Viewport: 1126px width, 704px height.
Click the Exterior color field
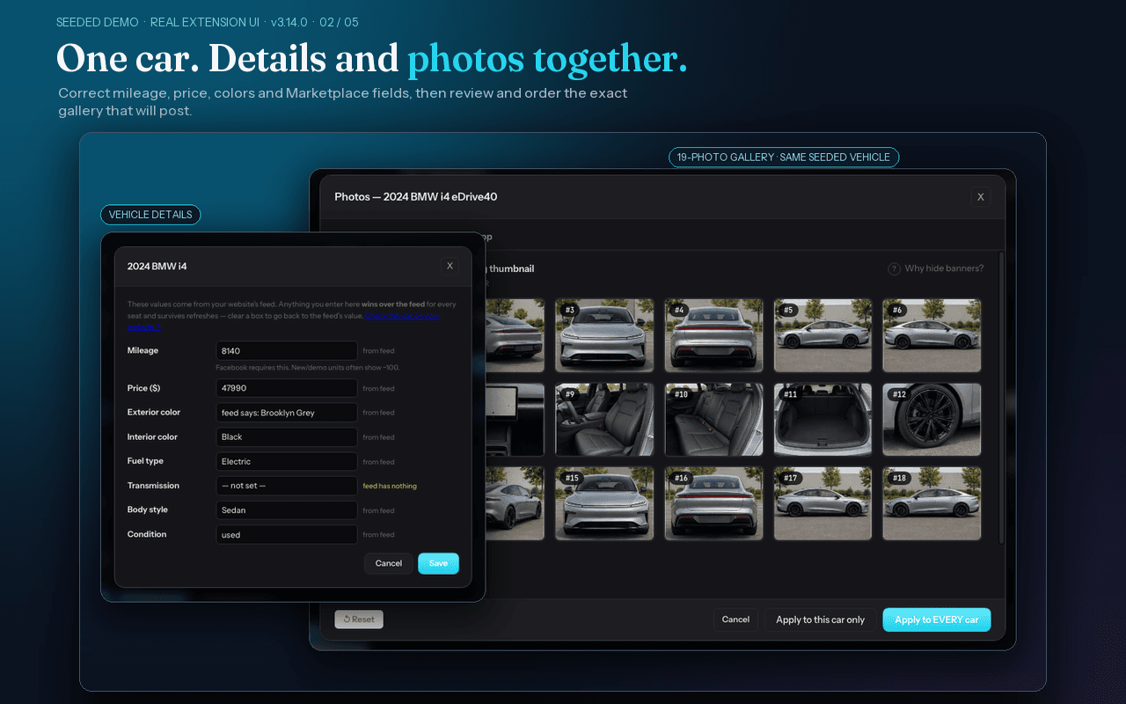287,413
